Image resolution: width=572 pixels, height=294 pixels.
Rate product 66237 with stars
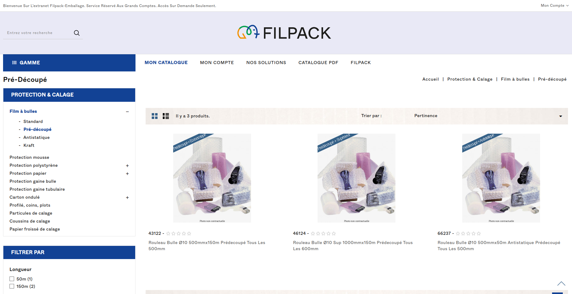point(468,234)
